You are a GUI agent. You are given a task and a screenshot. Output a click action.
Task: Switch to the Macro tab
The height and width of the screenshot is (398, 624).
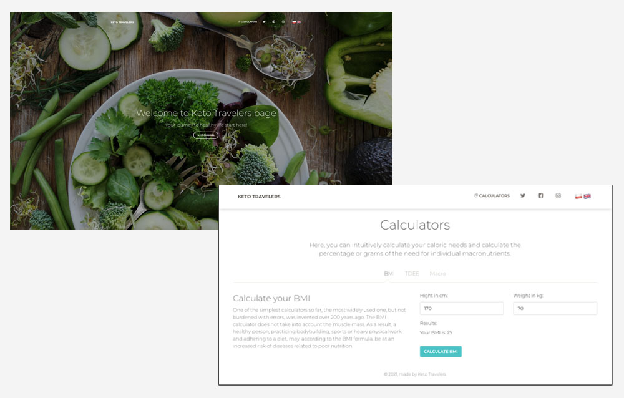(438, 273)
